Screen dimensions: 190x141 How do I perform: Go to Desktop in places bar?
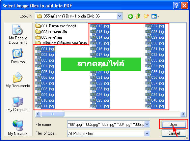tap(18, 56)
